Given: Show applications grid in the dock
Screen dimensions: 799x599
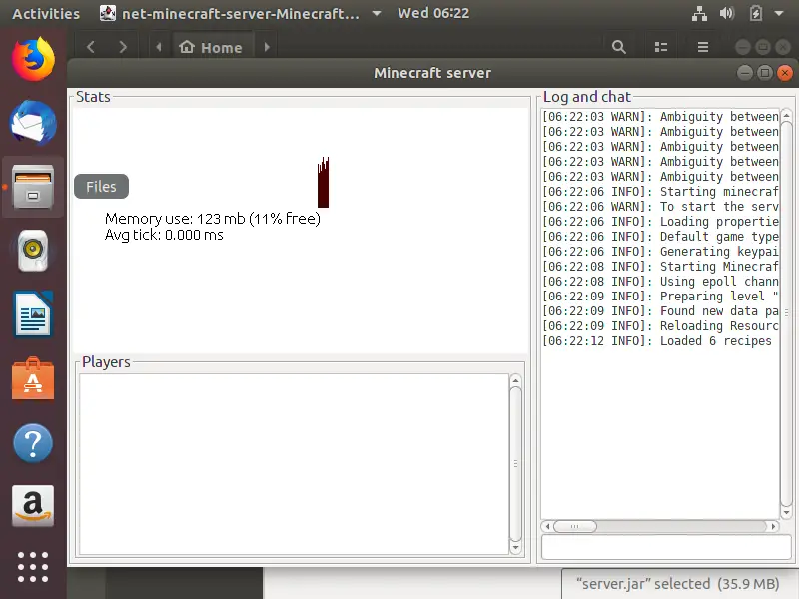Looking at the screenshot, I should click(33, 567).
